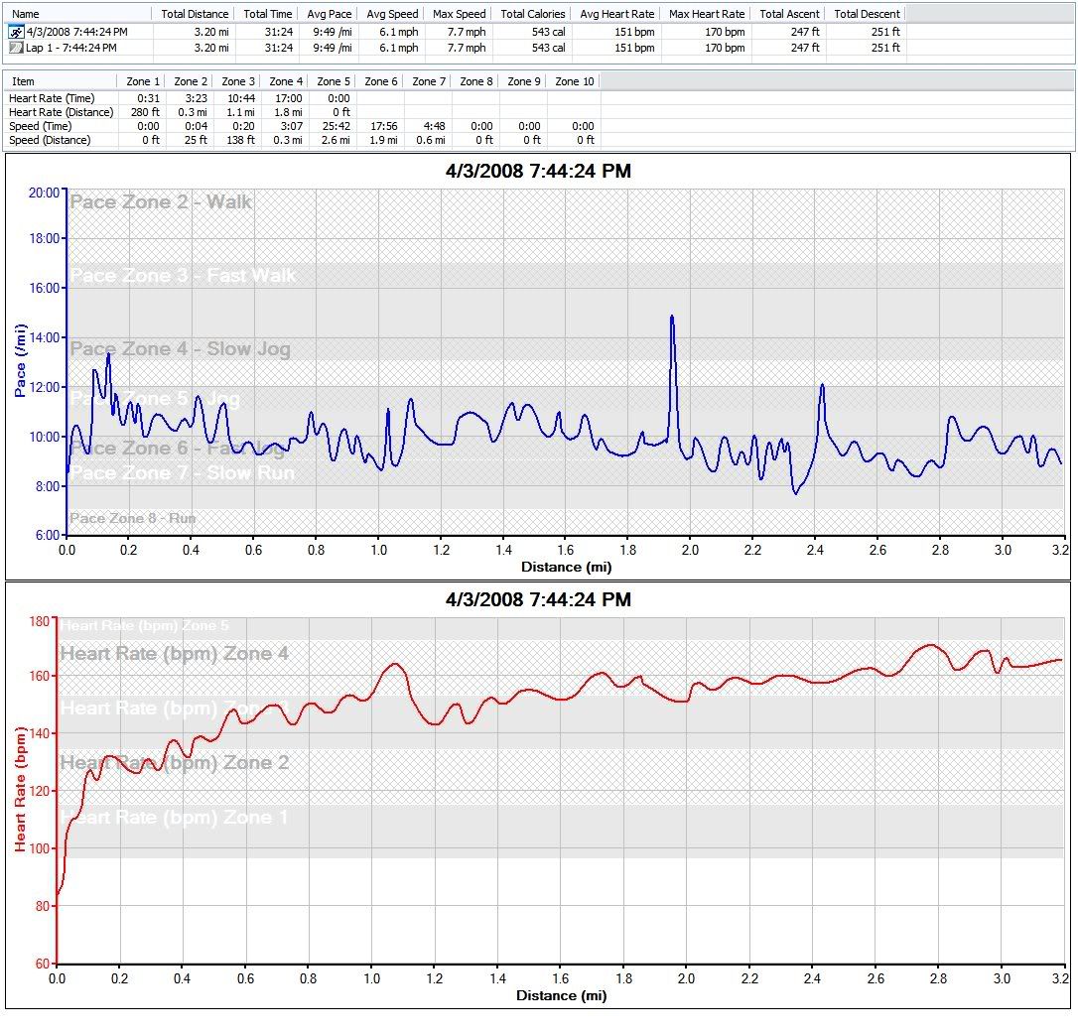Viewport: 1078px width, 1032px height.
Task: Click the Total Calories column header
Action: (533, 14)
